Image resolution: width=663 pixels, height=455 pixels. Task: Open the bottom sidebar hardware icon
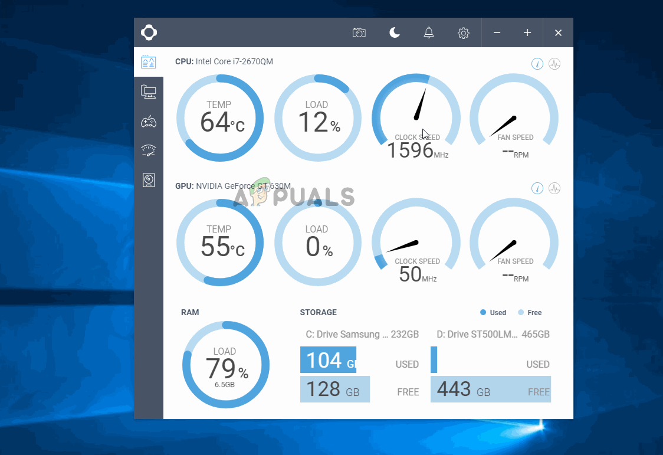(149, 181)
